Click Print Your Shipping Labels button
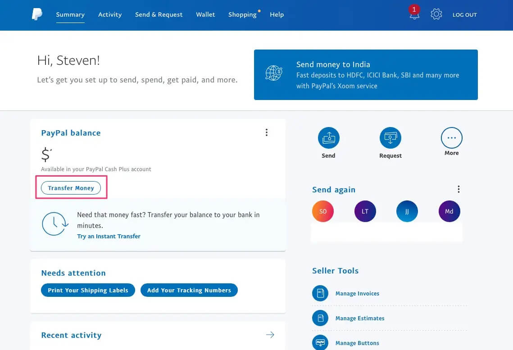The height and width of the screenshot is (350, 513). [88, 290]
